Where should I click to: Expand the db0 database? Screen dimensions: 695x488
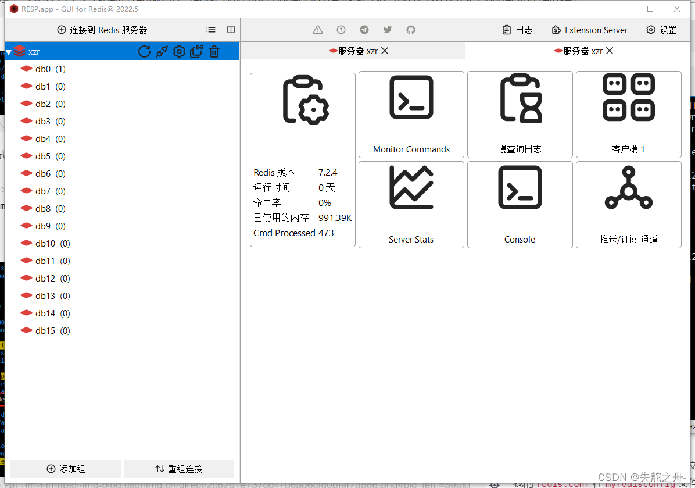[44, 69]
